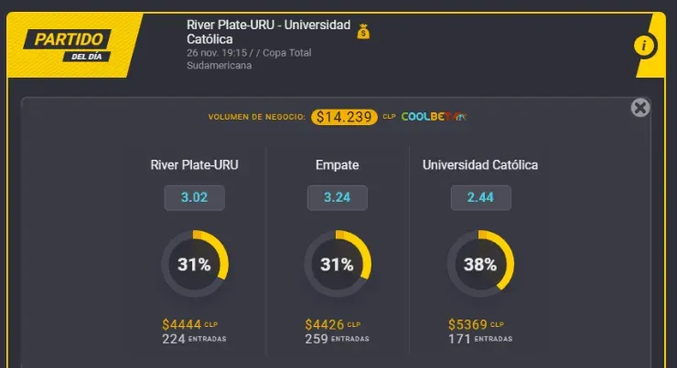Click the Universidad Católica 38% donut chart
The image size is (677, 368).
pos(480,265)
